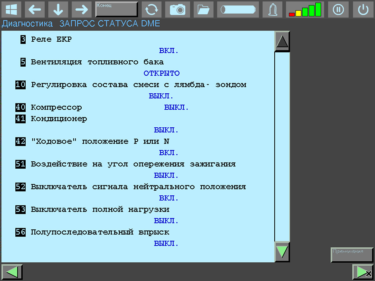375x281 pixels.
Task: Click the Windows start icon
Action: coord(12,10)
